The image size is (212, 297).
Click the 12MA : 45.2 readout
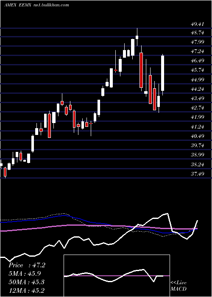pos(26,290)
